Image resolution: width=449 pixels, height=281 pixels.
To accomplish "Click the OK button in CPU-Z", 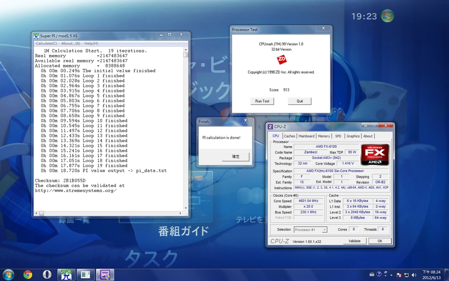I will click(x=380, y=241).
